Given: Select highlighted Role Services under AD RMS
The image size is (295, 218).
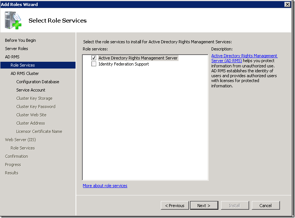Looking at the screenshot, I should point(38,65).
